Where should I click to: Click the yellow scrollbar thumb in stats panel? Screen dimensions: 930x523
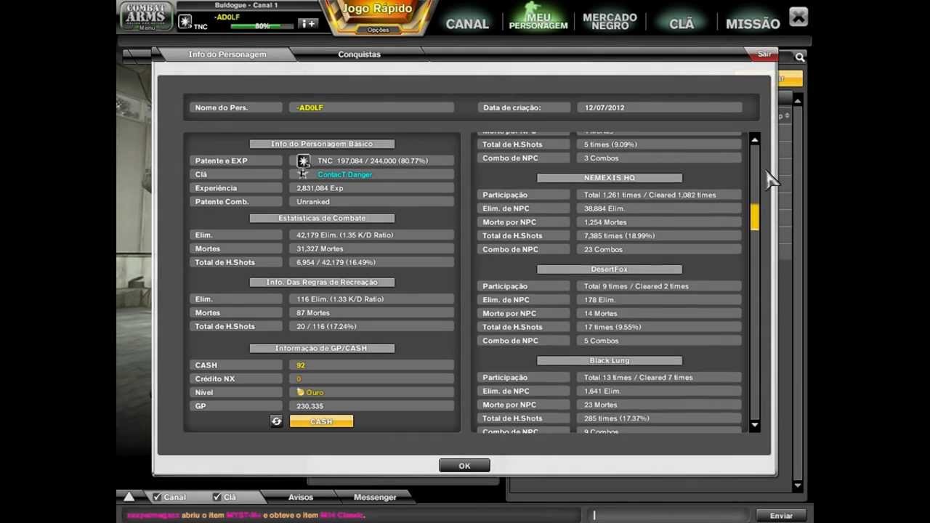click(754, 216)
